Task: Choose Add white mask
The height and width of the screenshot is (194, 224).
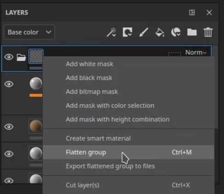Action: [x=128, y=64]
